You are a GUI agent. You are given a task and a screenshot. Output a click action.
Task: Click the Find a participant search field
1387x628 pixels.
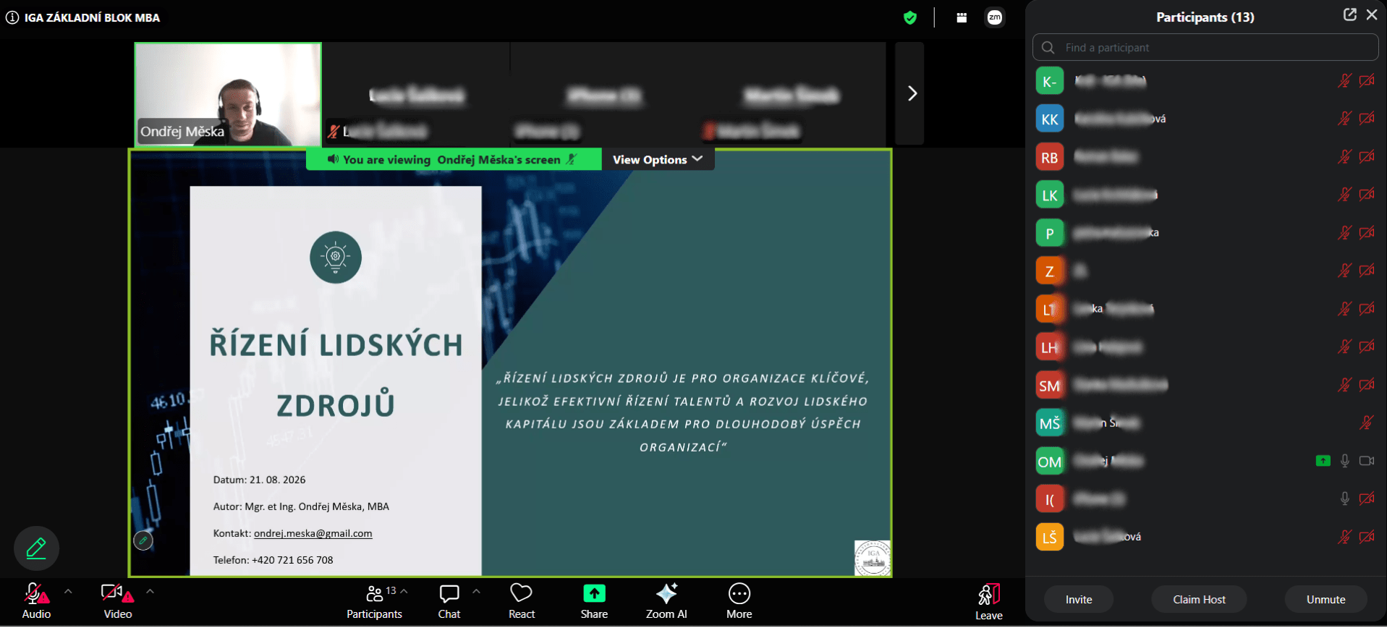point(1205,47)
